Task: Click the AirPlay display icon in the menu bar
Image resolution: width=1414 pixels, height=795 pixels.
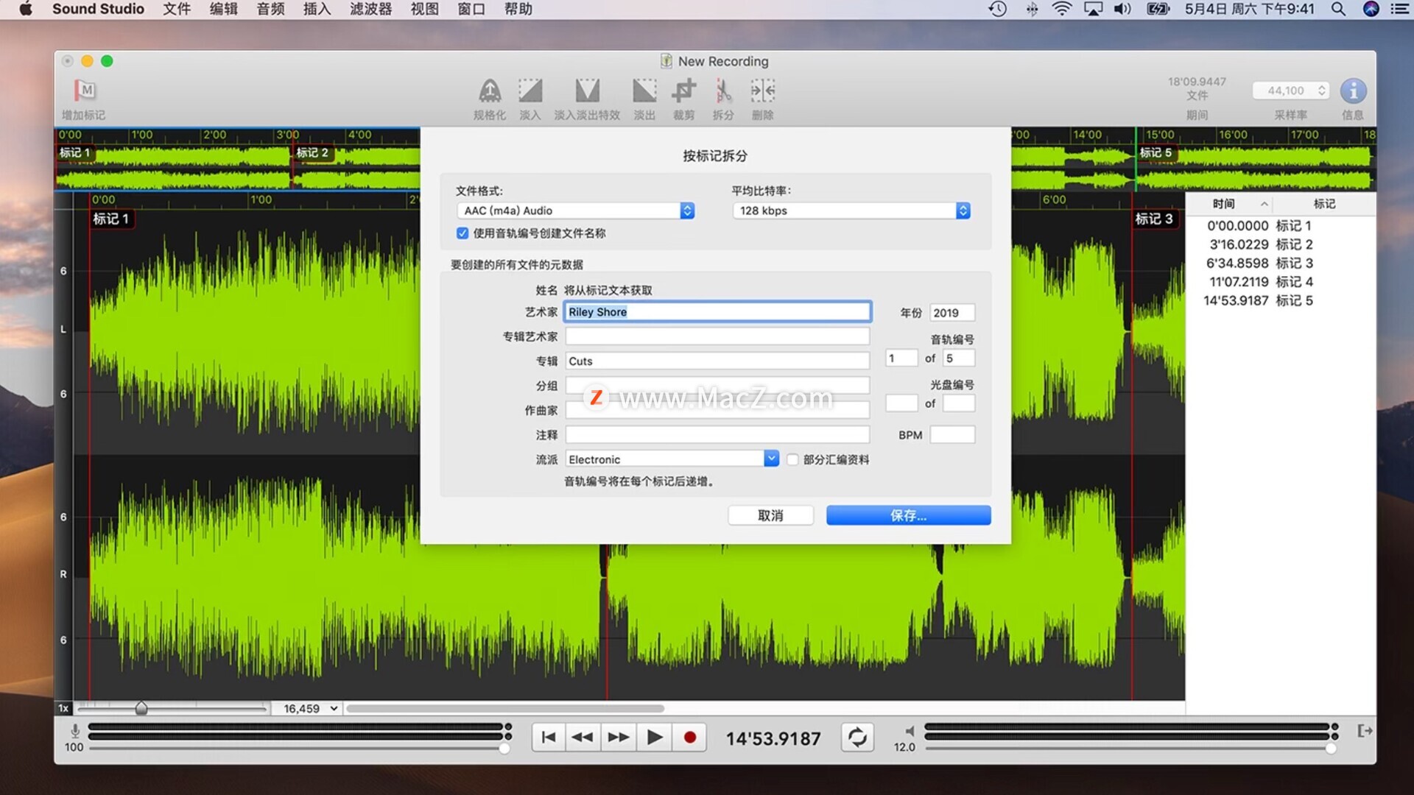Action: pos(1093,9)
